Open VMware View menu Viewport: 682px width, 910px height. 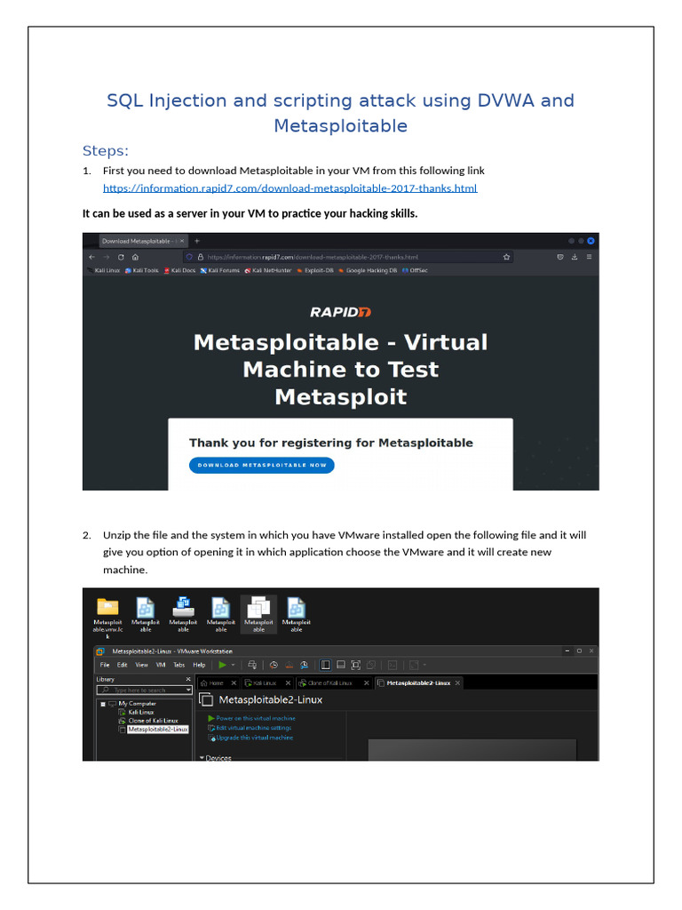click(x=141, y=665)
